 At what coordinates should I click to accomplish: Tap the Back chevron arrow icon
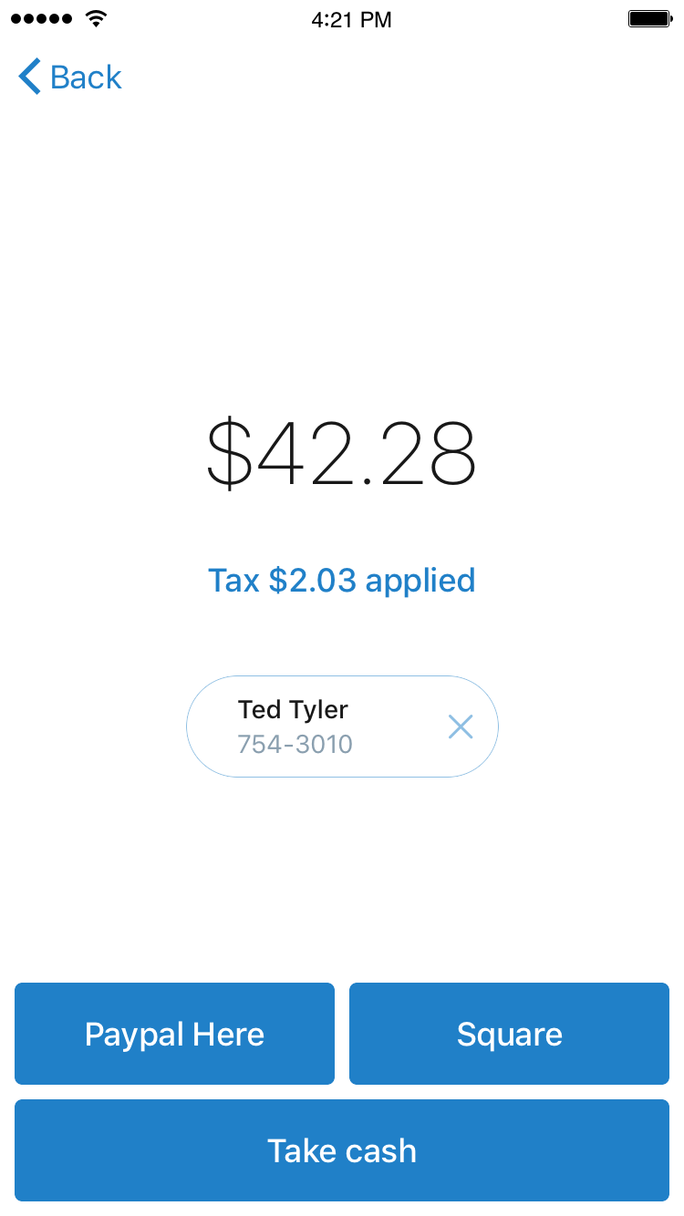29,77
